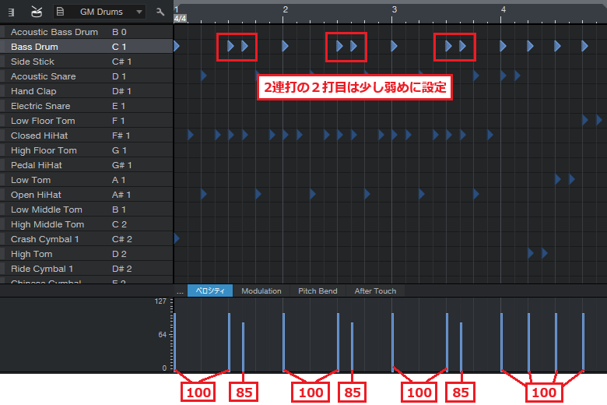This screenshot has width=607, height=405.
Task: Select the Pitch Bend tab
Action: (318, 291)
